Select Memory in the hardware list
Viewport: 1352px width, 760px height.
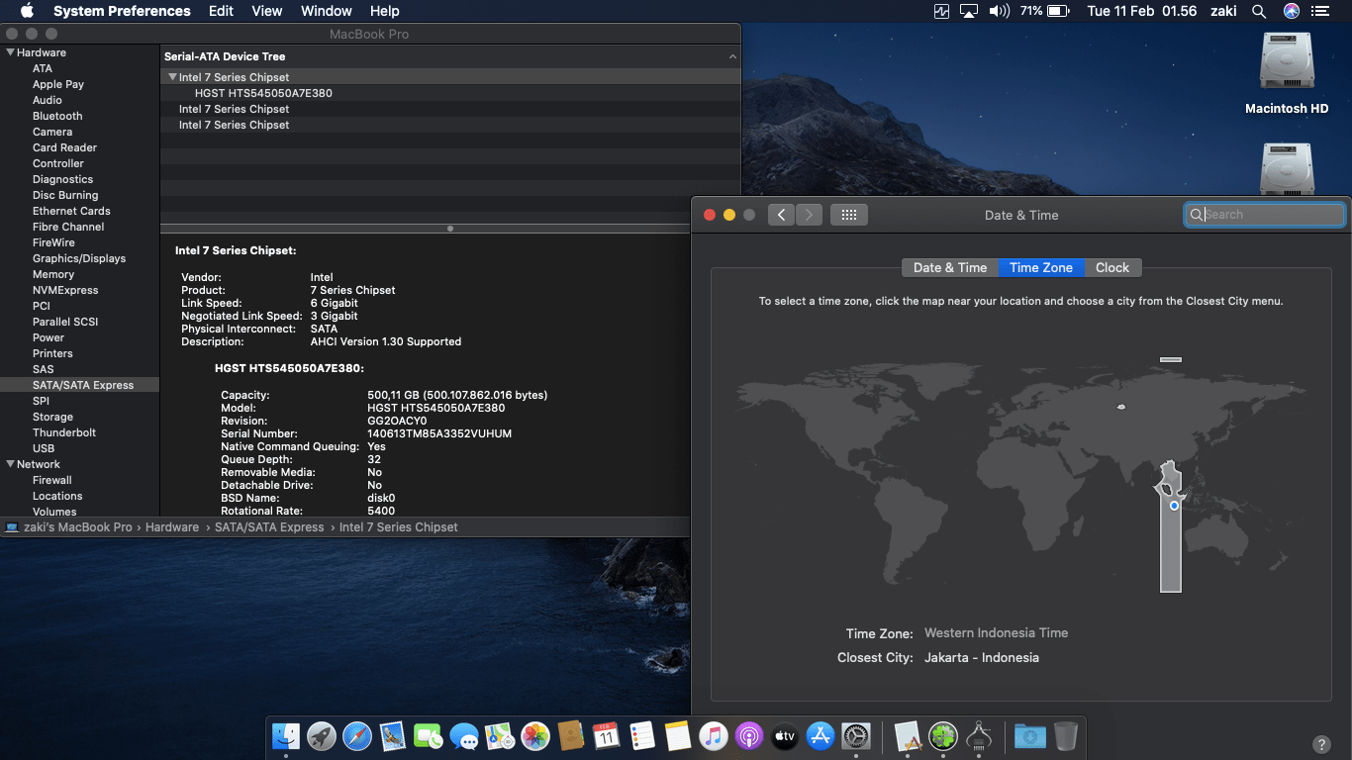pyautogui.click(x=53, y=274)
